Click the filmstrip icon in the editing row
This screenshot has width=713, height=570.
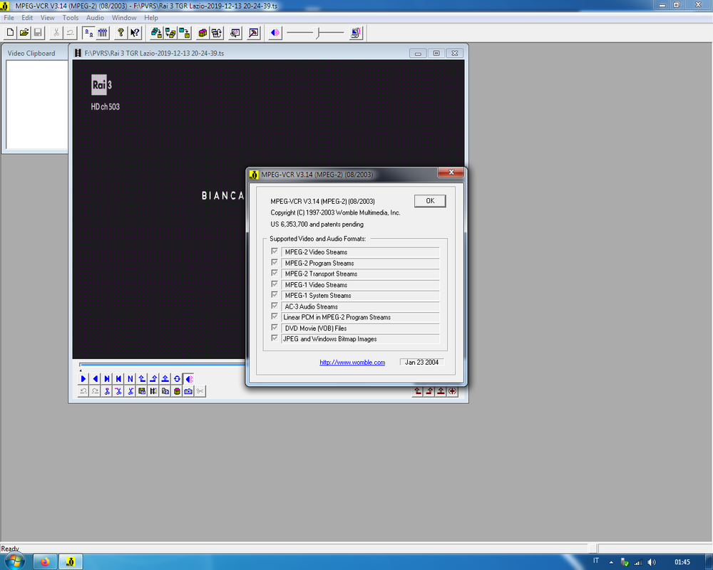click(154, 391)
